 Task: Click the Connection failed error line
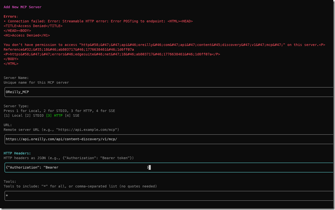click(98, 21)
